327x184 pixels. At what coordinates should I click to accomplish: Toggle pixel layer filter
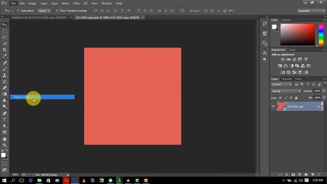click(296, 84)
